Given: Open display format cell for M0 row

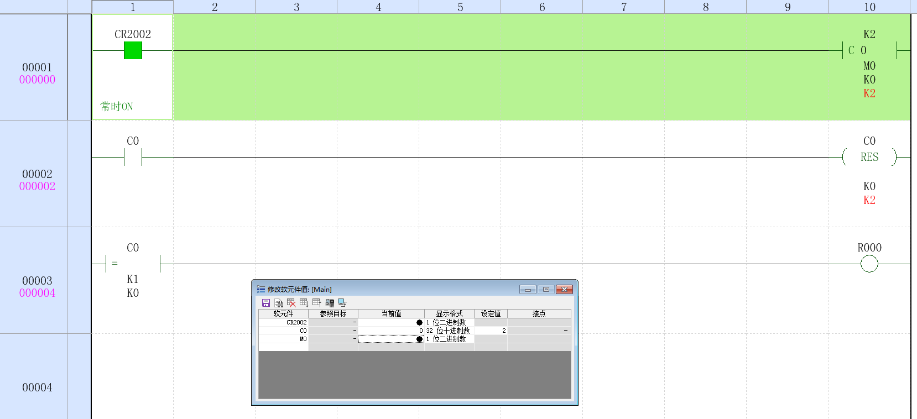Looking at the screenshot, I should 449,339.
